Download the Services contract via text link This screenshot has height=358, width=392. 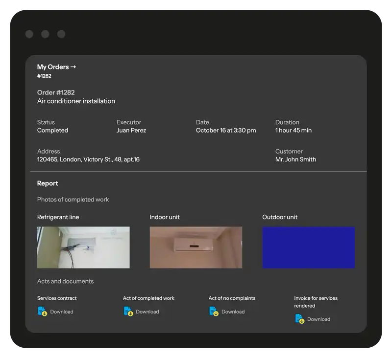click(62, 312)
